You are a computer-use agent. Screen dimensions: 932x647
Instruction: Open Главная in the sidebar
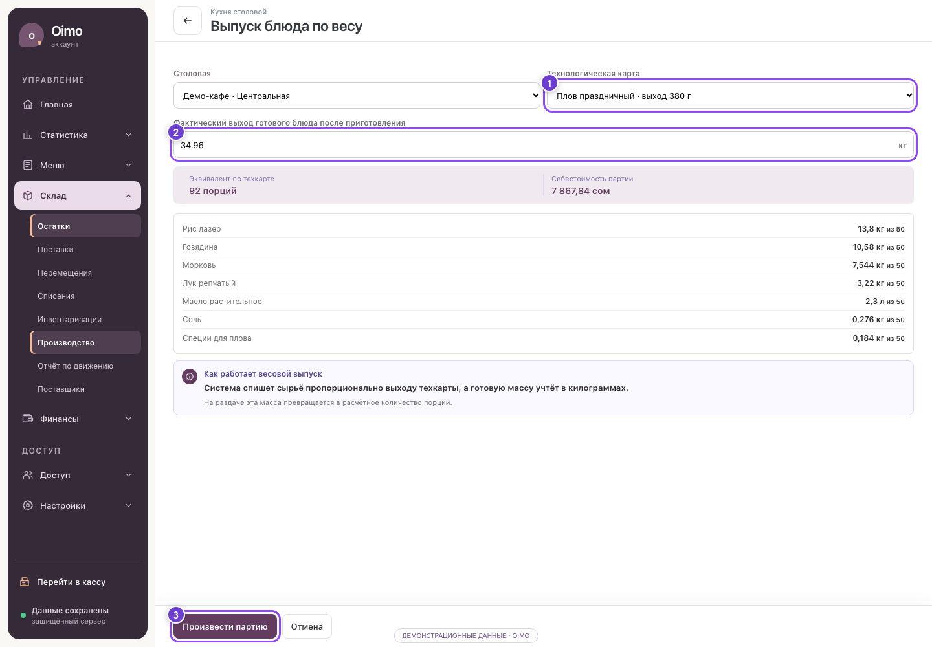tap(78, 104)
